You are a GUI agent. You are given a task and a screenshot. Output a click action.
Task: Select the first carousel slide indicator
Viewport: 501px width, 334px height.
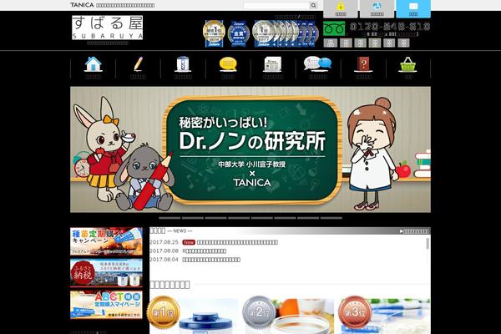170,218
